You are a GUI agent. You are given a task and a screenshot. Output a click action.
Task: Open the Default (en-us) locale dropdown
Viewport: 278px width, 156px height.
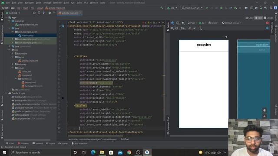click(x=232, y=23)
